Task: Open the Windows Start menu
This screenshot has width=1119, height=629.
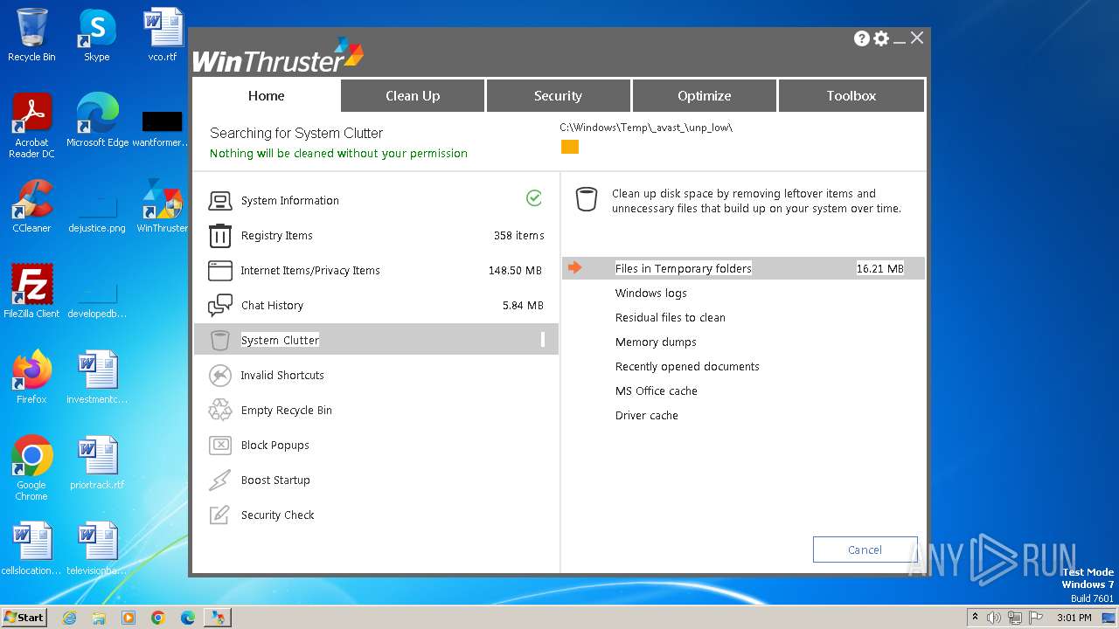Action: pos(24,618)
